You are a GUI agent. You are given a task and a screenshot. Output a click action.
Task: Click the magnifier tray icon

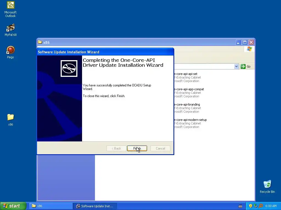[x=261, y=206]
